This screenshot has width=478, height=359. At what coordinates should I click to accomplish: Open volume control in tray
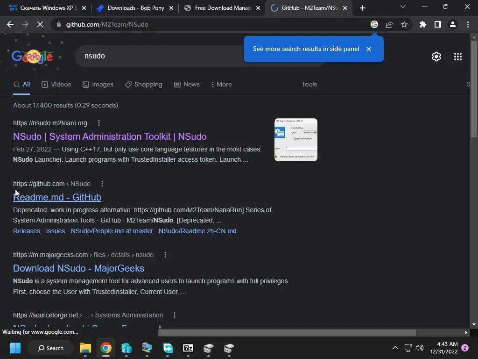click(x=420, y=348)
